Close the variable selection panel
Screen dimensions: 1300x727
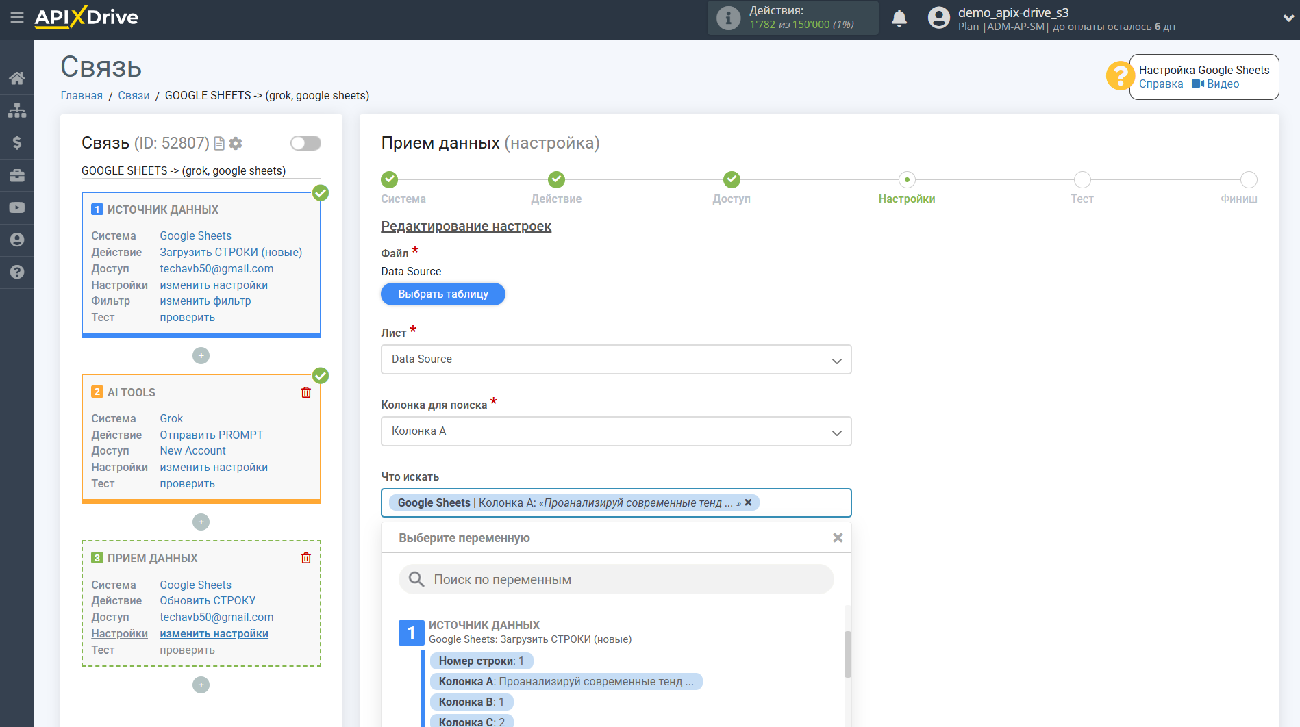pyautogui.click(x=837, y=538)
